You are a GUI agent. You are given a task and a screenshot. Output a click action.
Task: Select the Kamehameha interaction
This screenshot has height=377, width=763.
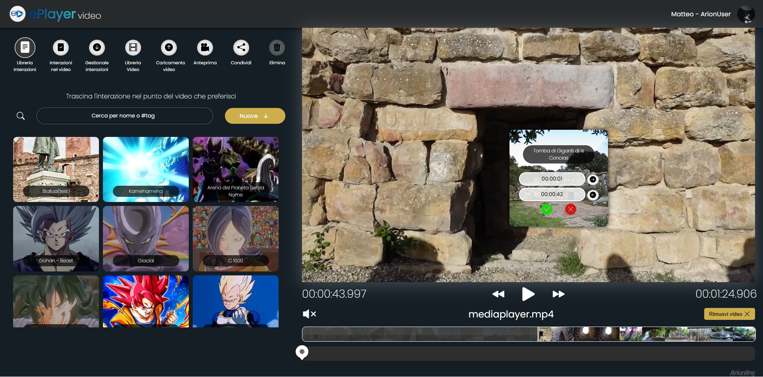pyautogui.click(x=145, y=169)
